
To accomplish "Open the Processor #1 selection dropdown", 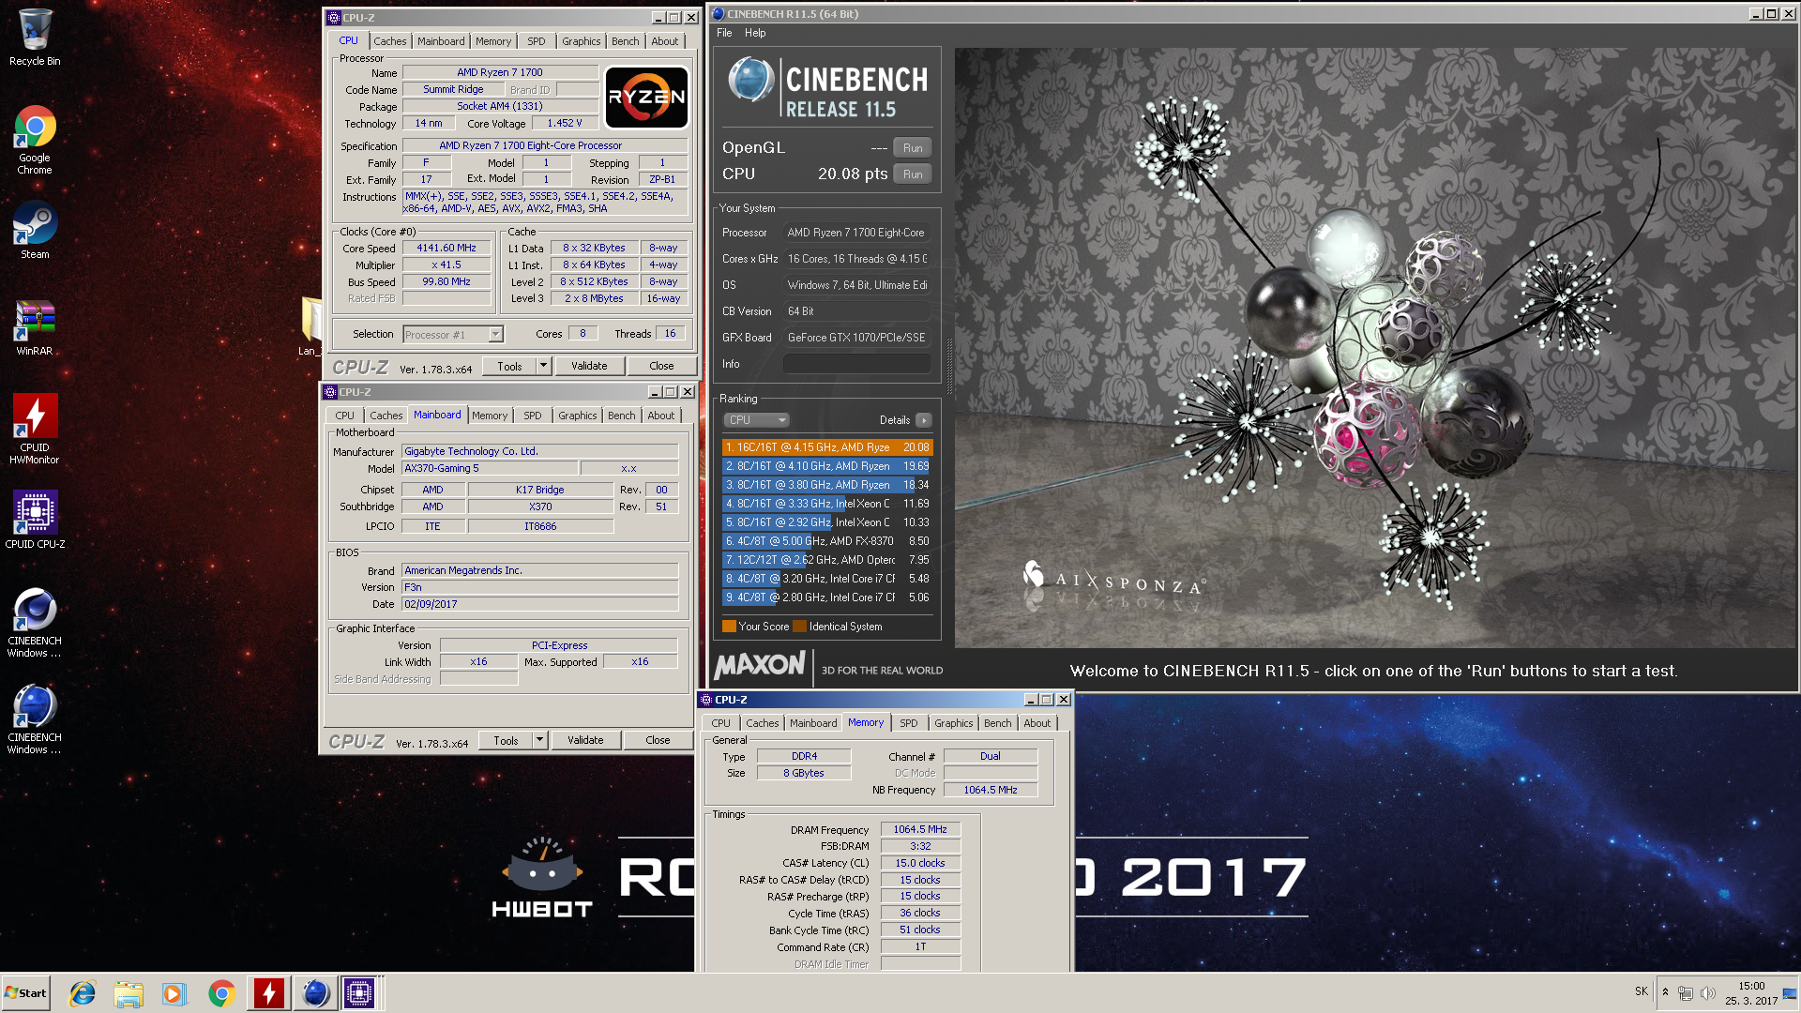I will [x=453, y=335].
